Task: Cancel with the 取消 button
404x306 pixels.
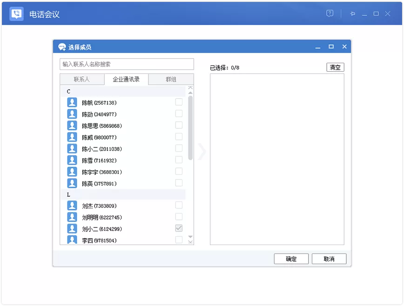Action: pyautogui.click(x=329, y=259)
